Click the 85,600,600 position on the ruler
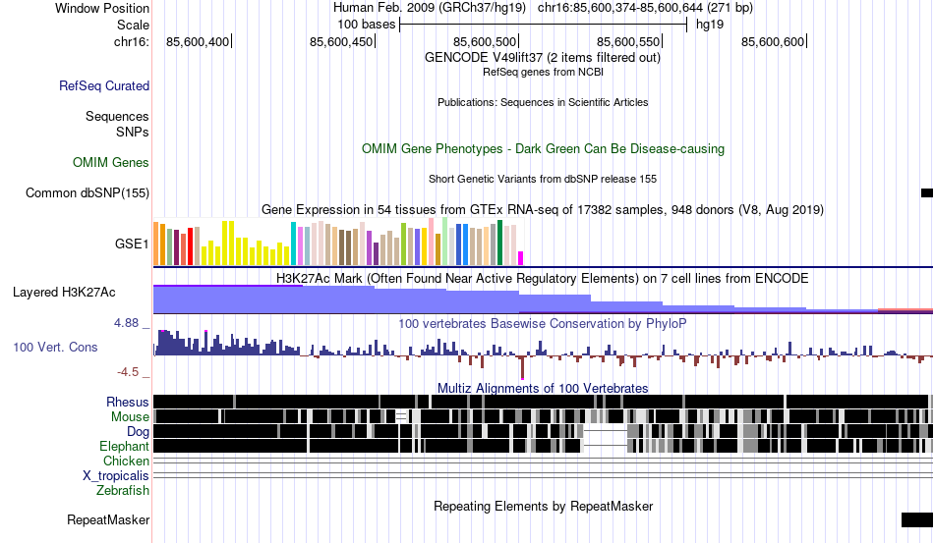 [773, 41]
